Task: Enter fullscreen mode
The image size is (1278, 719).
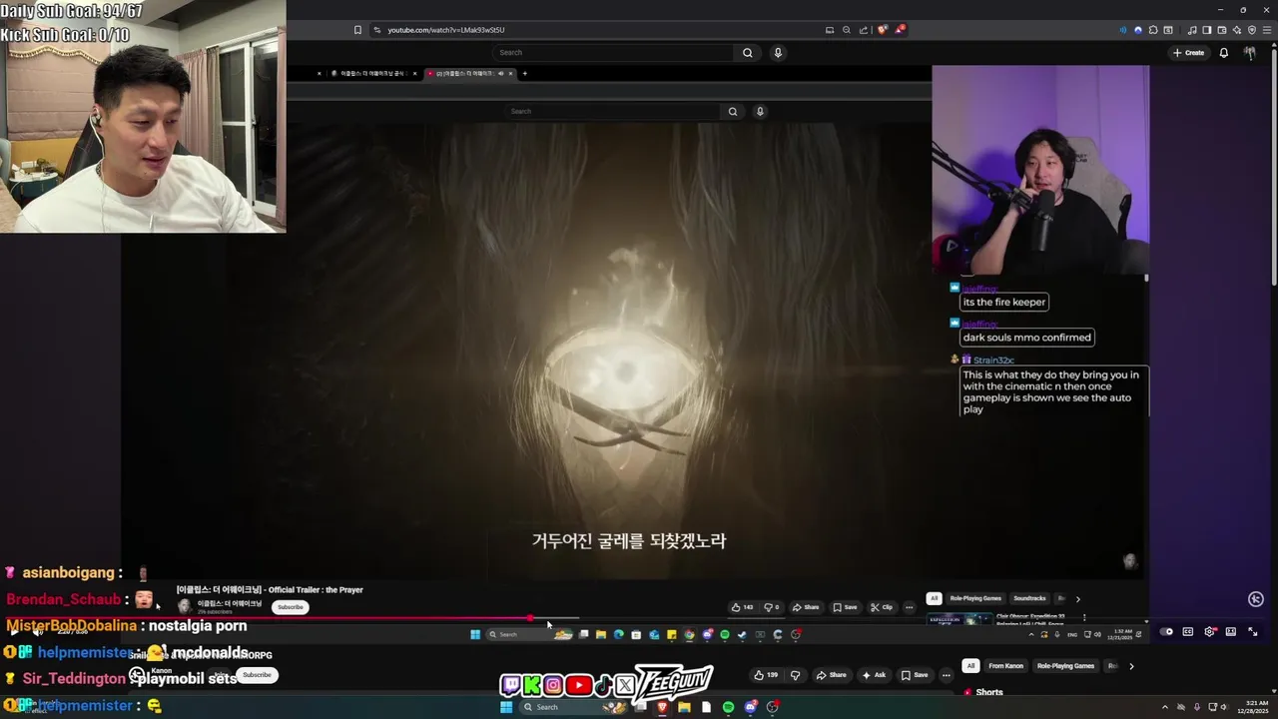Action: (x=1253, y=631)
